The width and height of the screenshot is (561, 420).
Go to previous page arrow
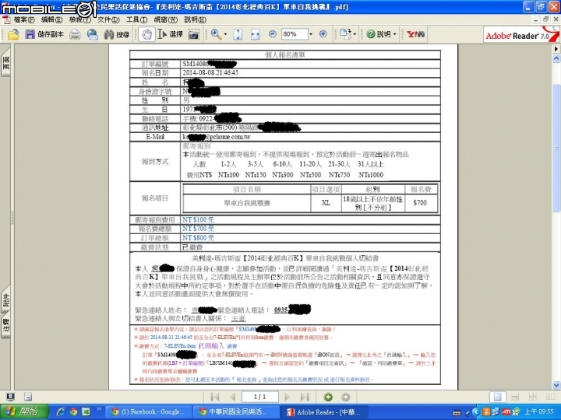233,397
